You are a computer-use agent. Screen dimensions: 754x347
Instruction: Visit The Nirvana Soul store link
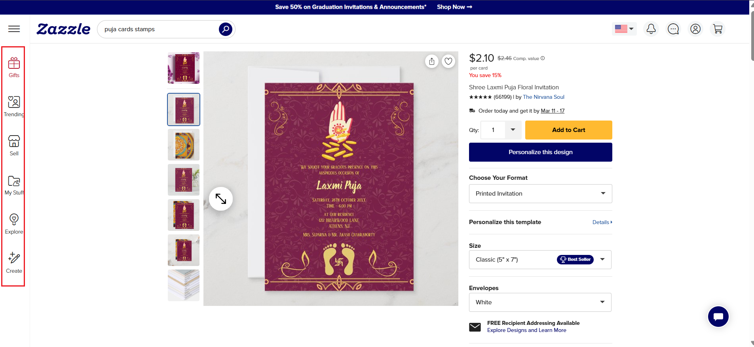543,97
